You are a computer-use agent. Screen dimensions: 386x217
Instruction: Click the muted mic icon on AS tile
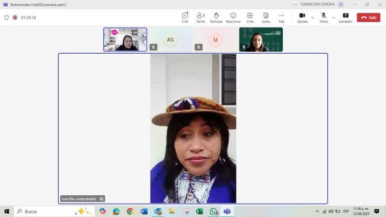pos(153,47)
